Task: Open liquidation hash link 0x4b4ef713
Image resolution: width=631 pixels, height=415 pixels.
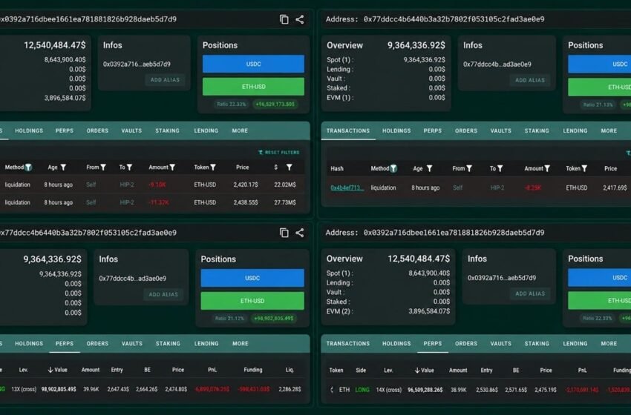Action: tap(347, 187)
